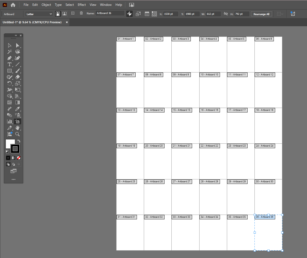Enable Draw Normal mode
The image size is (307, 258).
click(8, 164)
